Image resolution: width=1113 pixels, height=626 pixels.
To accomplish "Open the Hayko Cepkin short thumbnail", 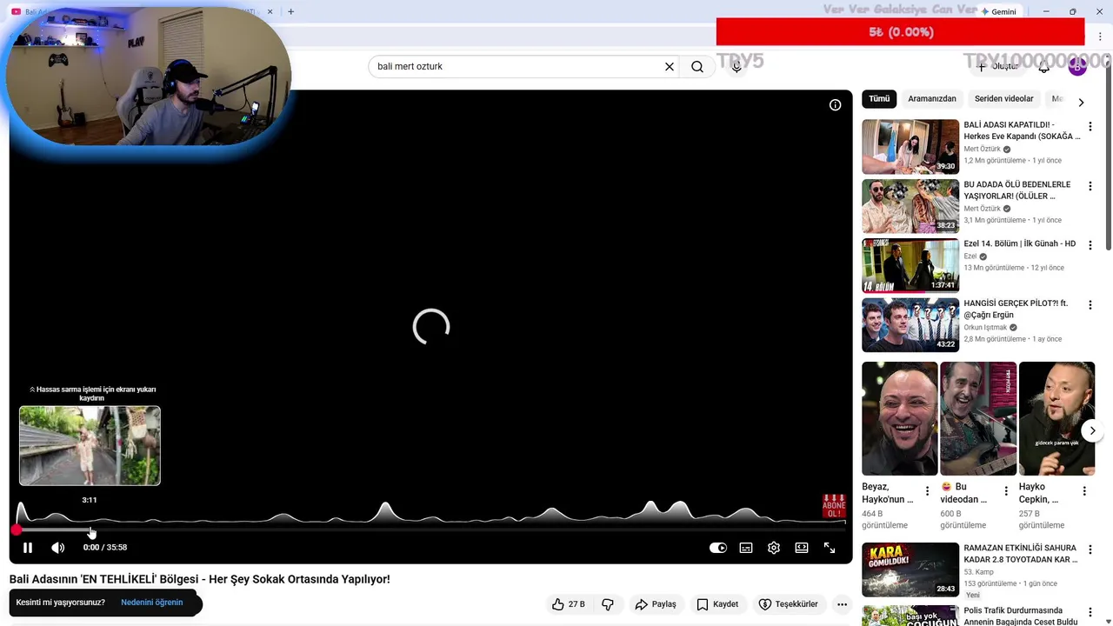I will pos(1056,419).
